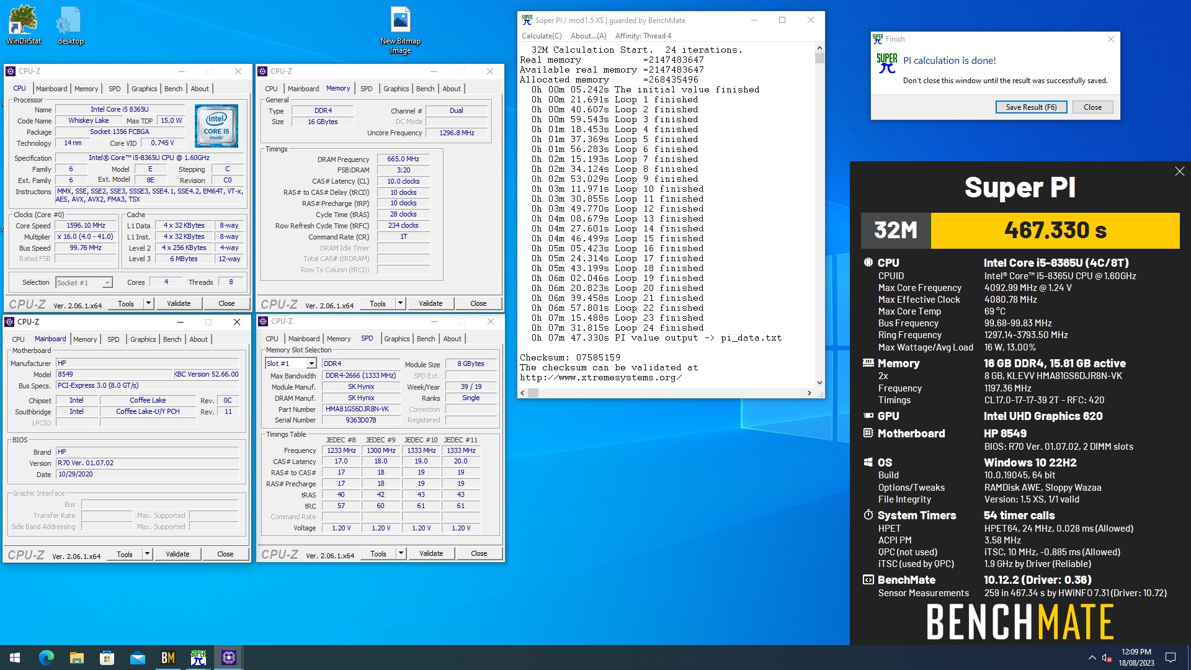Click the Part Number field HMA81GS6DJR8N-VK
Viewport: 1191px width, 670px height.
pyautogui.click(x=361, y=409)
